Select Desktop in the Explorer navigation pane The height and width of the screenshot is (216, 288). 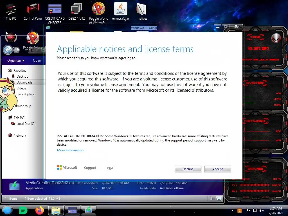22,76
